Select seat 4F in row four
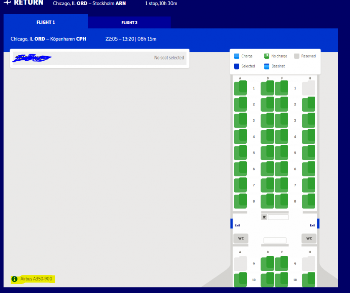 (x=281, y=136)
